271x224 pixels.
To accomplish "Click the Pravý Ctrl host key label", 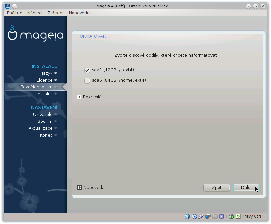I will pos(251,216).
